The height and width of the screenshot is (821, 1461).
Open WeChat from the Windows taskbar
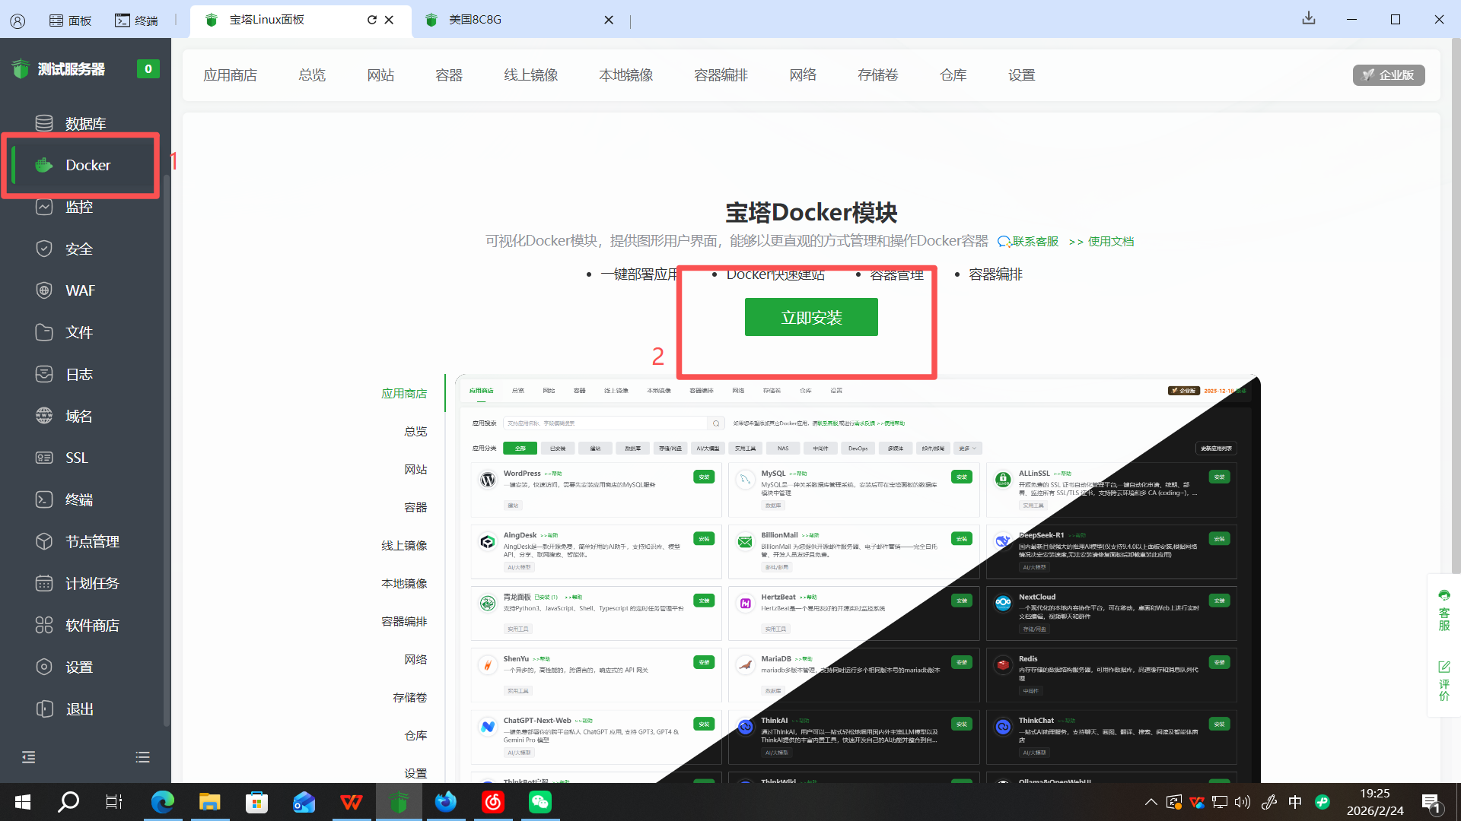(540, 802)
